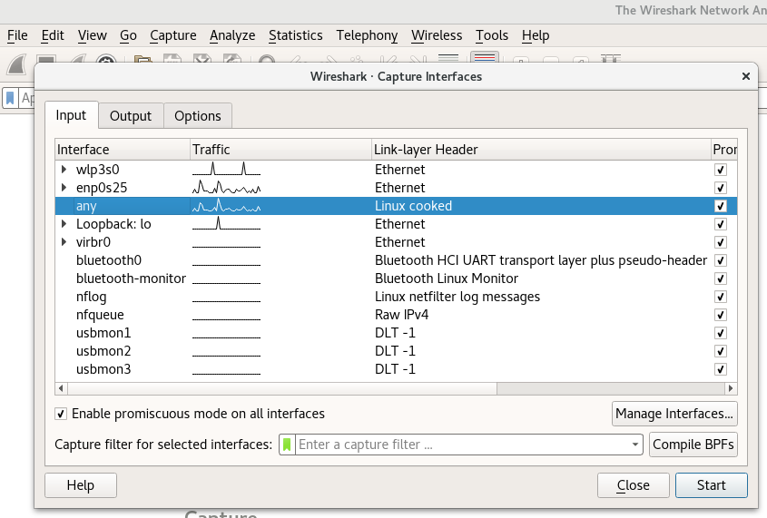
Task: Open Manage Interfaces...
Action: [x=674, y=414]
